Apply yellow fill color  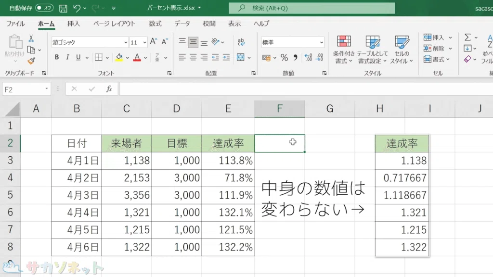(119, 57)
